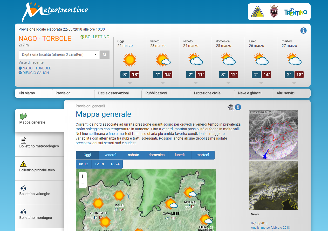
Task: Click weather icon for venerdì 23 marzo
Action: (163, 60)
